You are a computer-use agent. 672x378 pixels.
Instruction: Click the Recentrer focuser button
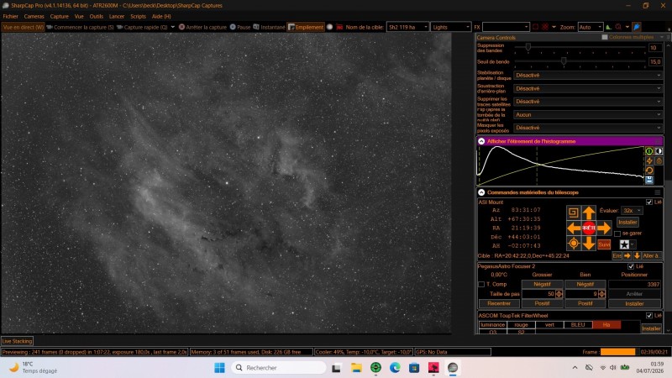pyautogui.click(x=499, y=303)
